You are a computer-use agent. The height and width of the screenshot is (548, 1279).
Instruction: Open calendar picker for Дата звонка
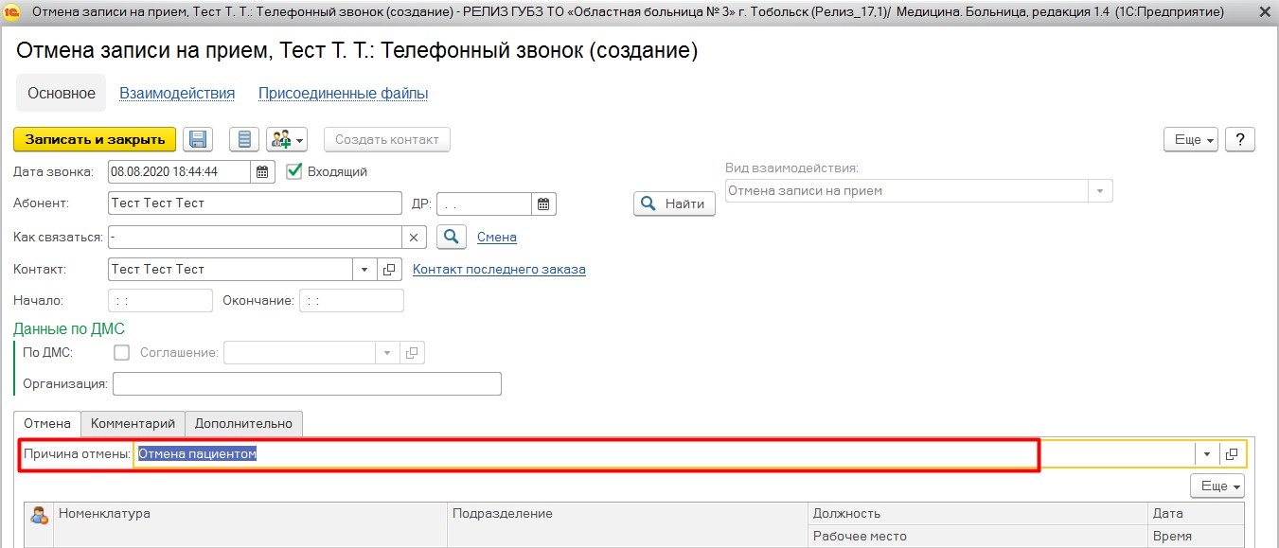point(263,172)
